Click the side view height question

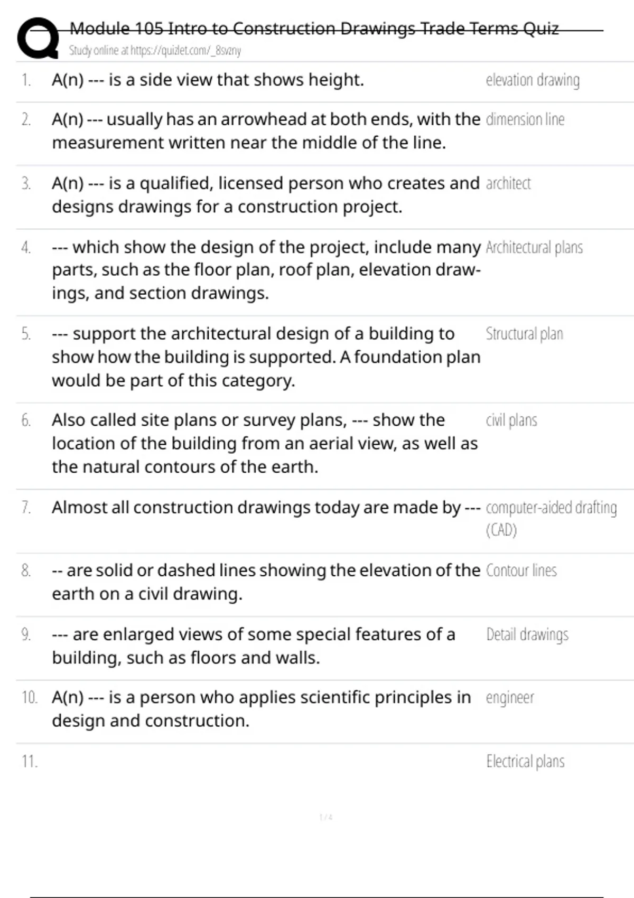click(208, 80)
